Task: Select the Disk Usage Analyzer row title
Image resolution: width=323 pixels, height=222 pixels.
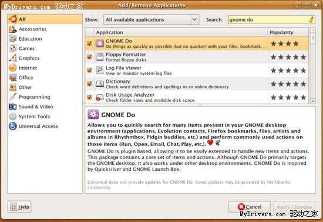Action: coord(130,95)
